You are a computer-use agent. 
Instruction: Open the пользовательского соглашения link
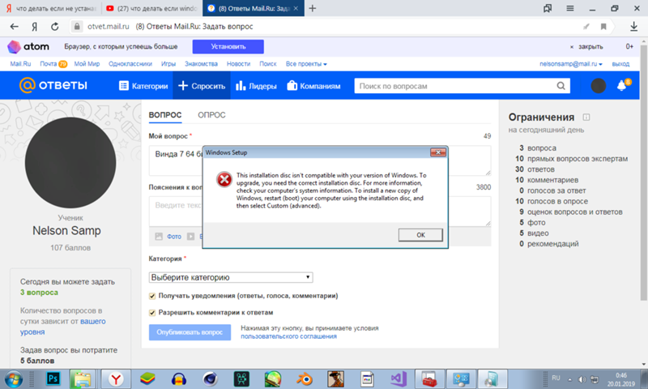(x=288, y=336)
